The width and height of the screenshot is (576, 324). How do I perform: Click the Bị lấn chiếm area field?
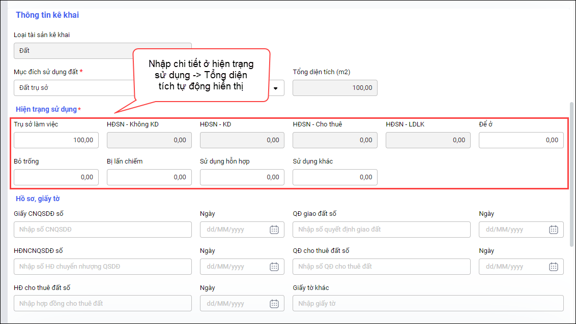(149, 177)
